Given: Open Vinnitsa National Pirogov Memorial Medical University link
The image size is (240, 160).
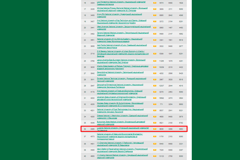Looking at the screenshot, I should 122,9.
